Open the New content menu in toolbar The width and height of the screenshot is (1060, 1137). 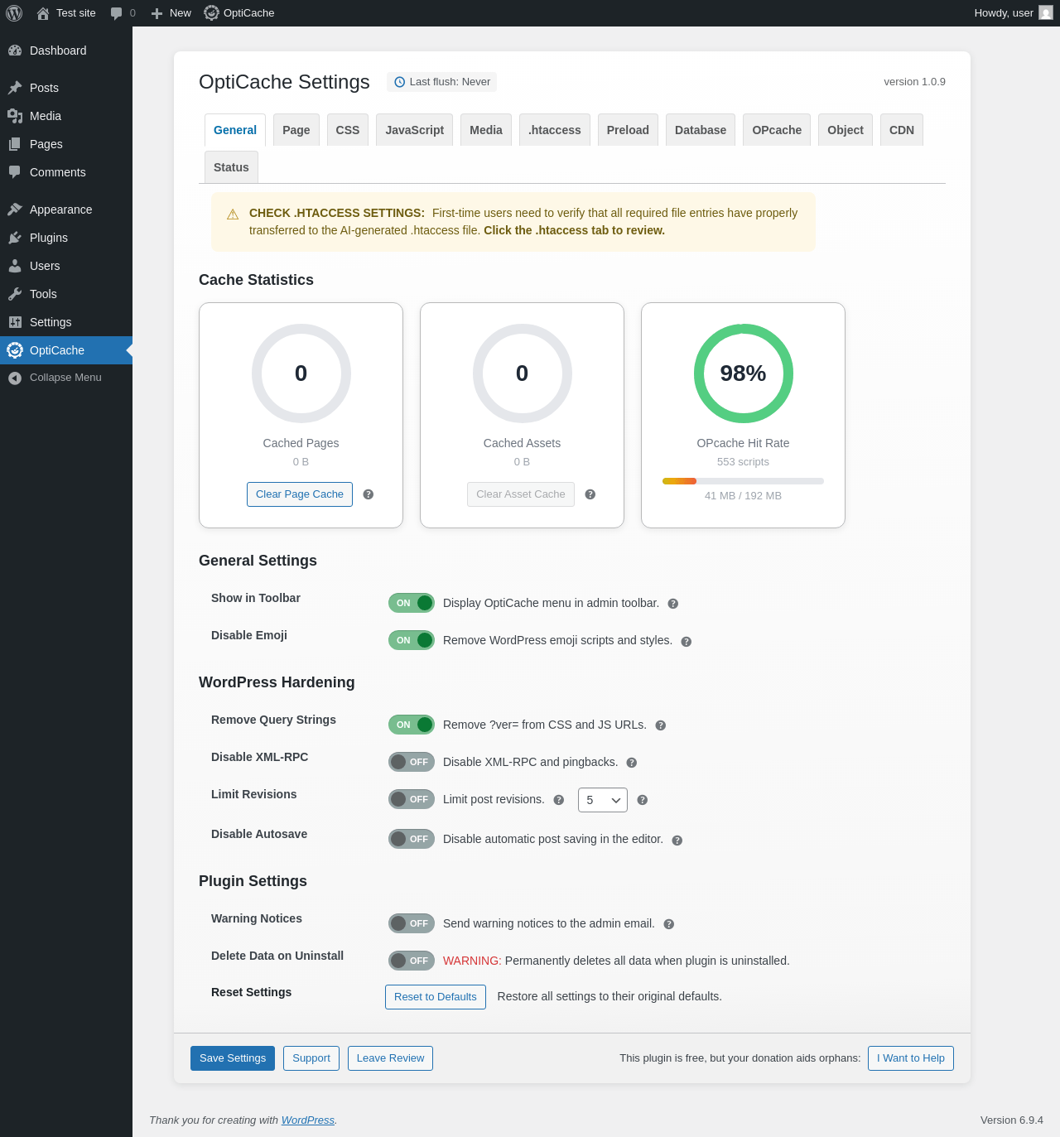pos(171,13)
